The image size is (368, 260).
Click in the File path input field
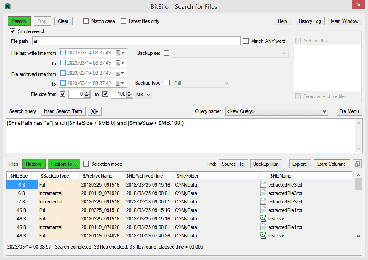(x=136, y=41)
